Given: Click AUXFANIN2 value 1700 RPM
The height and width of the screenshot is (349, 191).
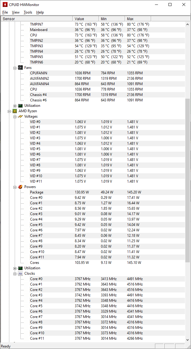Looking at the screenshot, I should pos(83,78).
